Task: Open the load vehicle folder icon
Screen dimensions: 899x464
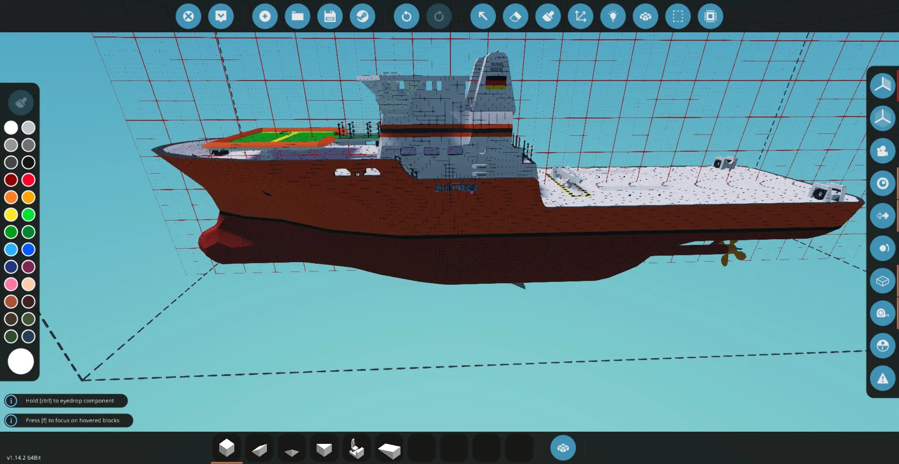Action: 297,16
